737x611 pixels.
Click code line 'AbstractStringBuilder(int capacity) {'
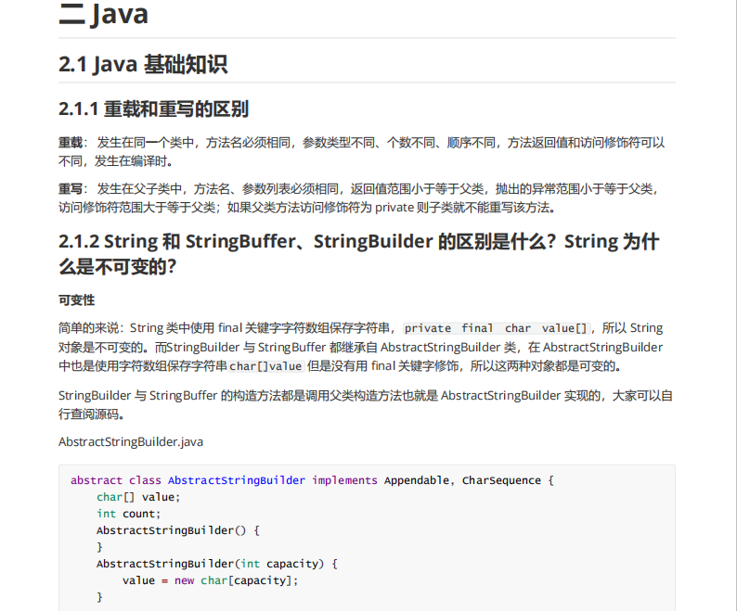click(x=216, y=564)
